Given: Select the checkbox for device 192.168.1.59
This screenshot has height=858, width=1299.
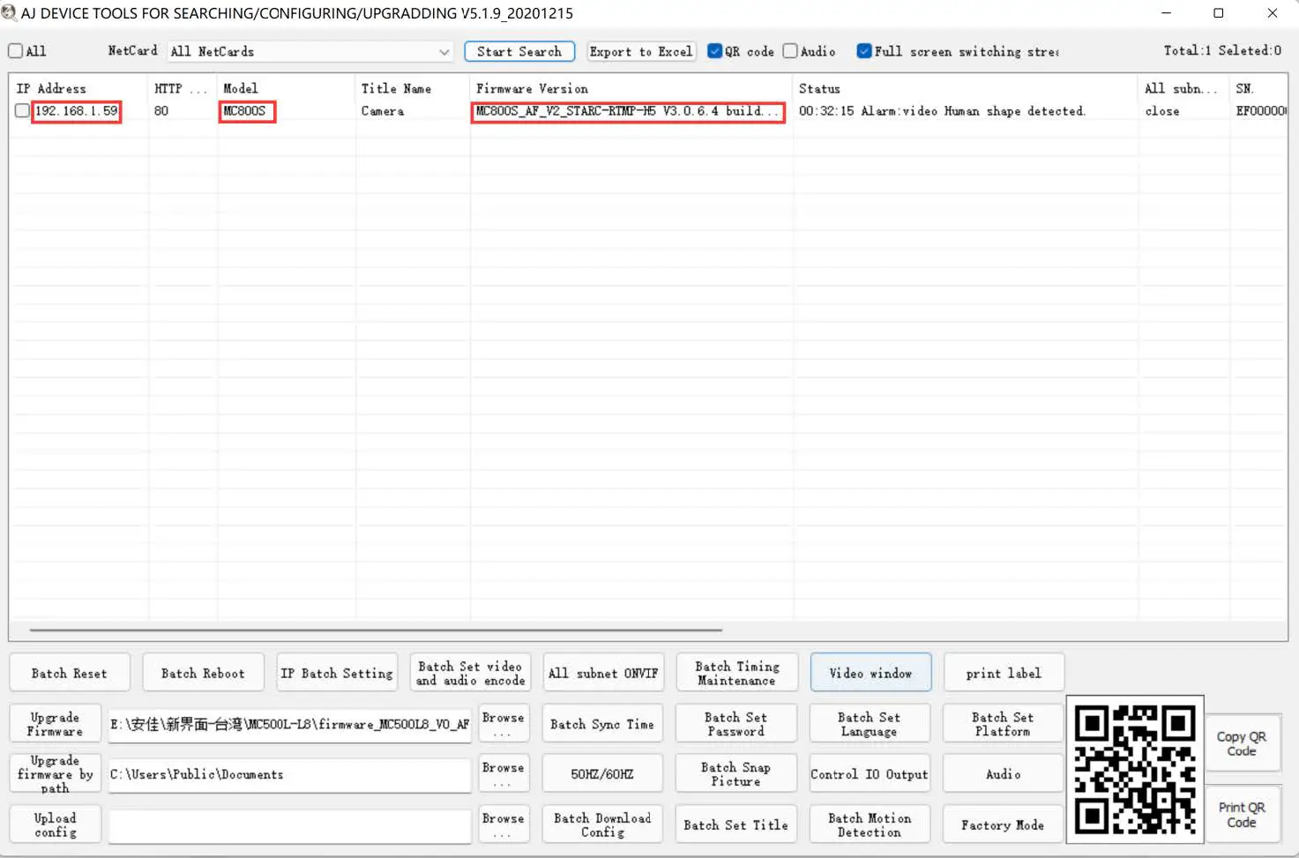Looking at the screenshot, I should pyautogui.click(x=22, y=111).
